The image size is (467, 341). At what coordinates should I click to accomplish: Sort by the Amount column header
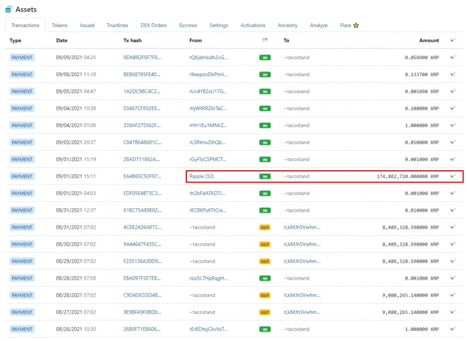point(428,40)
